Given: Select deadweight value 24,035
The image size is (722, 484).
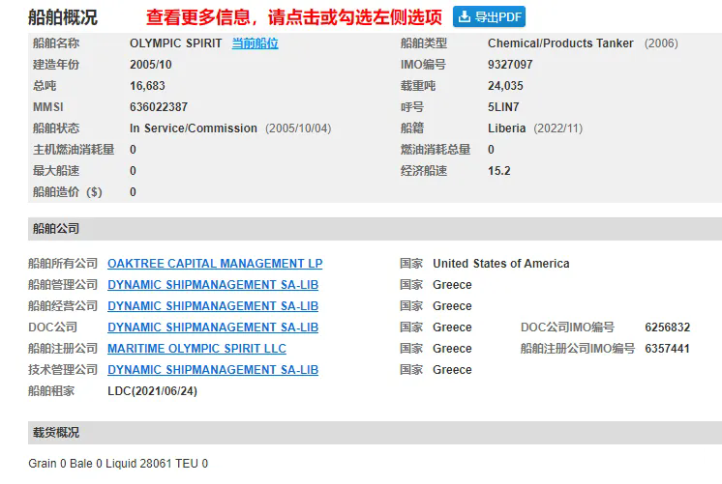Looking at the screenshot, I should tap(505, 85).
